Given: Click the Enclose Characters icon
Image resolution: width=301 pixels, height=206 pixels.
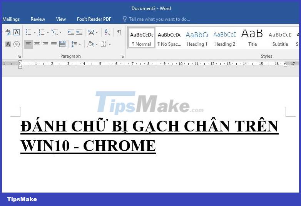Looking at the screenshot, I should tap(17, 44).
